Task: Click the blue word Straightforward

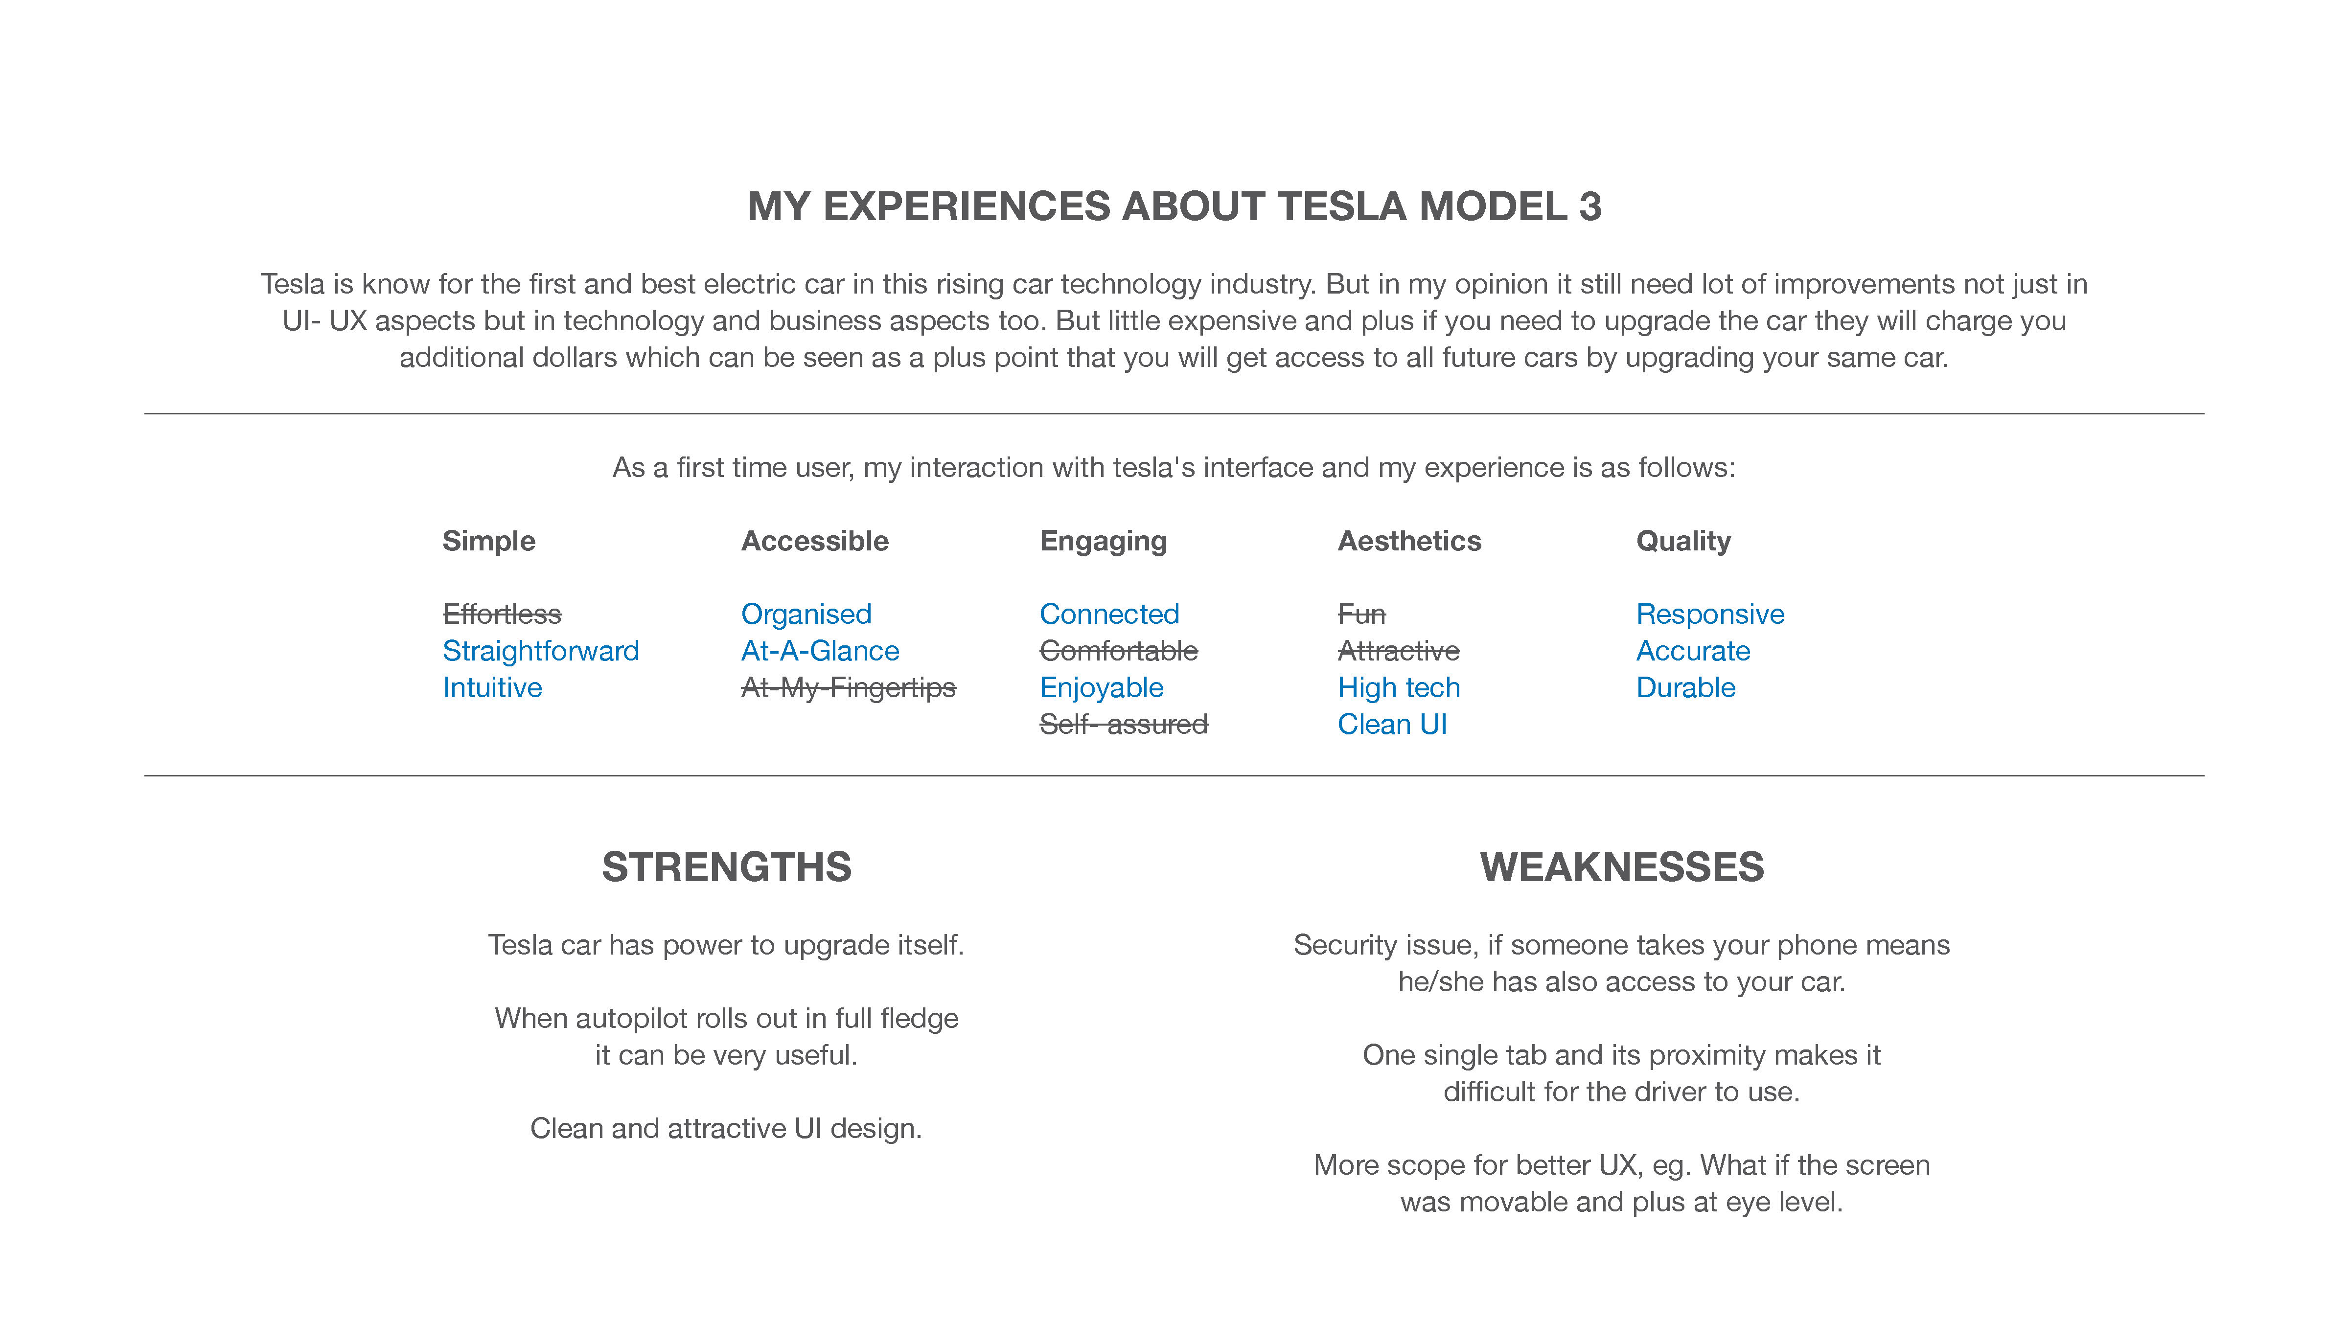Action: tap(541, 651)
